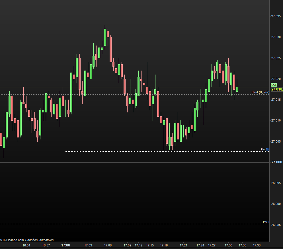This screenshot has height=249, width=283.
Task: Click the 17:03 time axis label
Action: pos(88,245)
